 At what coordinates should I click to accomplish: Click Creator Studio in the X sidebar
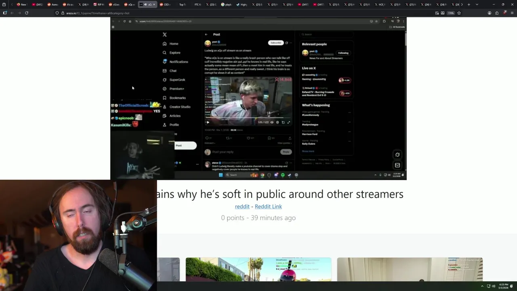pos(177,107)
